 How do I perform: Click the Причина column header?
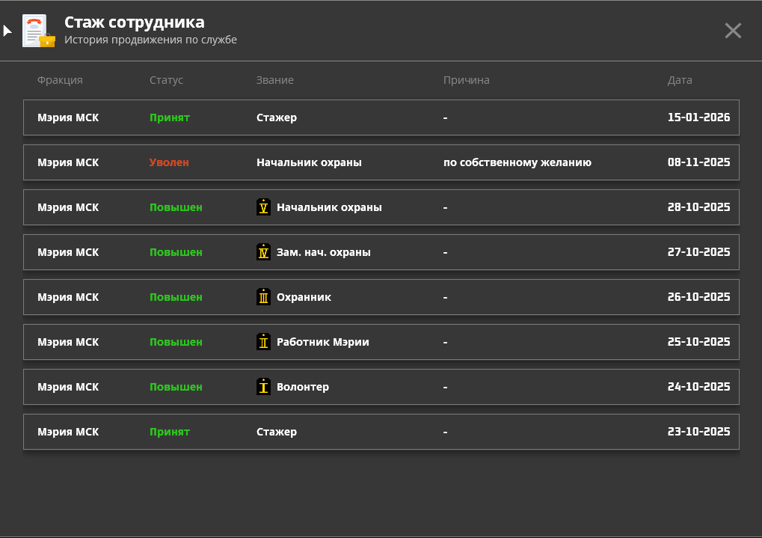pyautogui.click(x=466, y=80)
